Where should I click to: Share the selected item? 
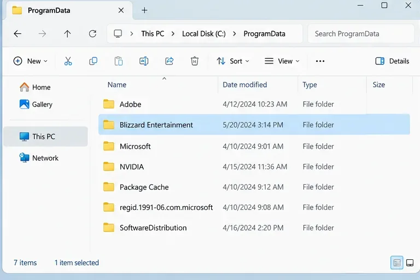tap(170, 61)
